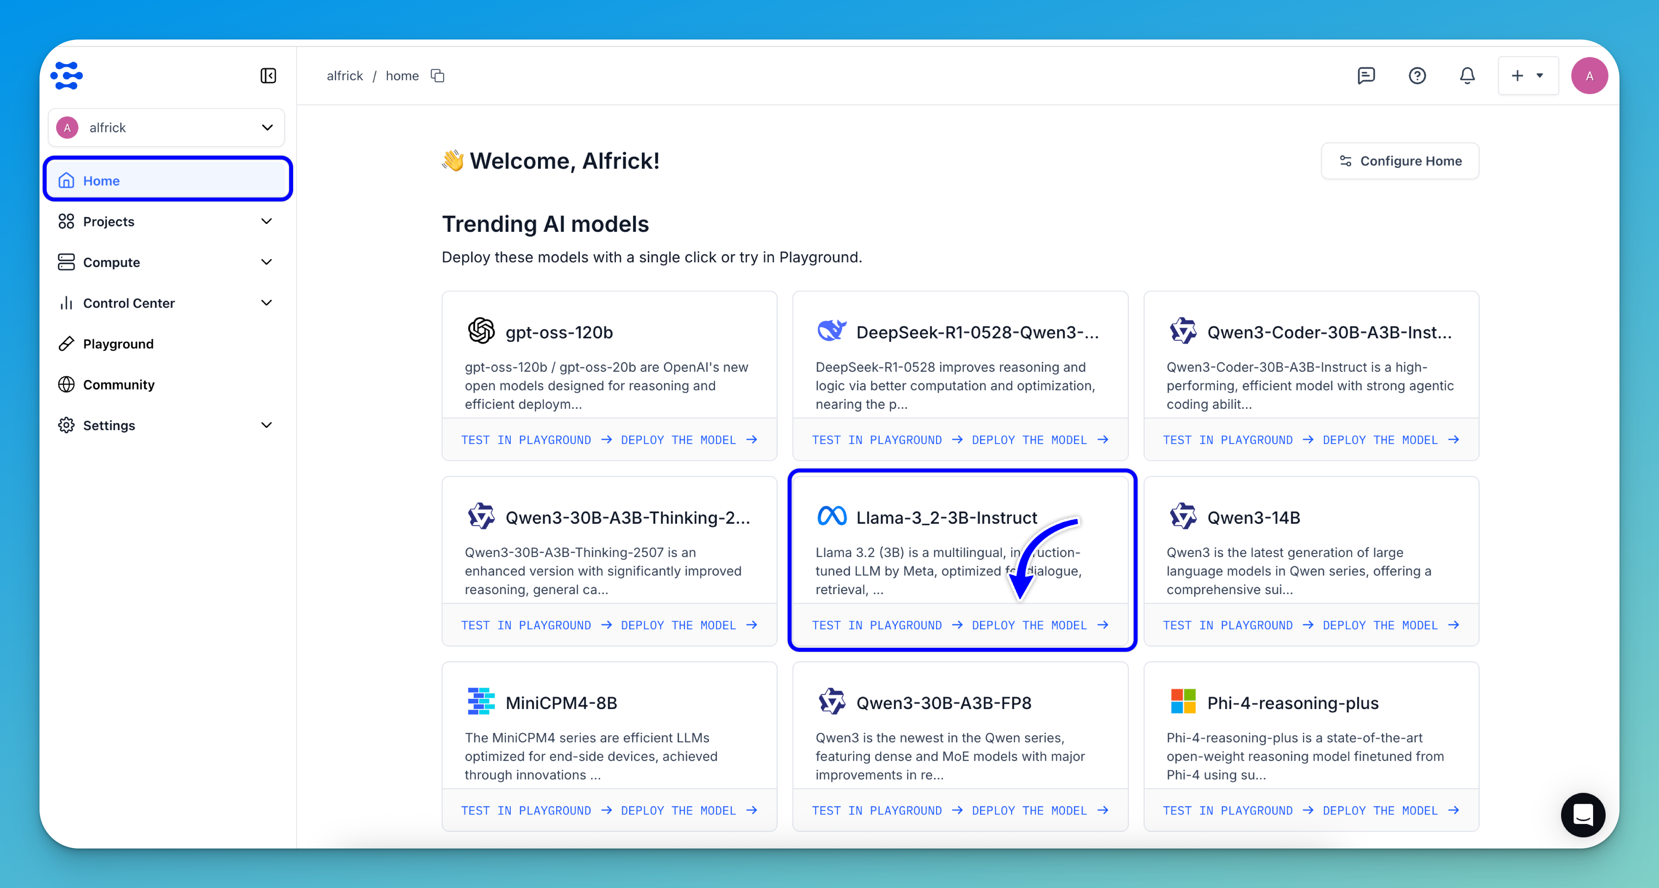Click the Meta logo on Llama card

click(831, 516)
